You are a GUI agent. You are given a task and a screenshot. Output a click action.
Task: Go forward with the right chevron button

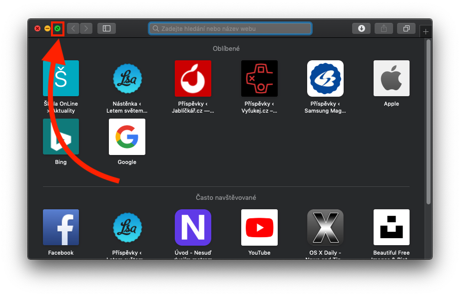pos(86,28)
